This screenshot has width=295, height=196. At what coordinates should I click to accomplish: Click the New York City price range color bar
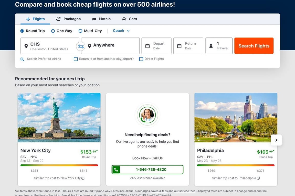click(59, 165)
